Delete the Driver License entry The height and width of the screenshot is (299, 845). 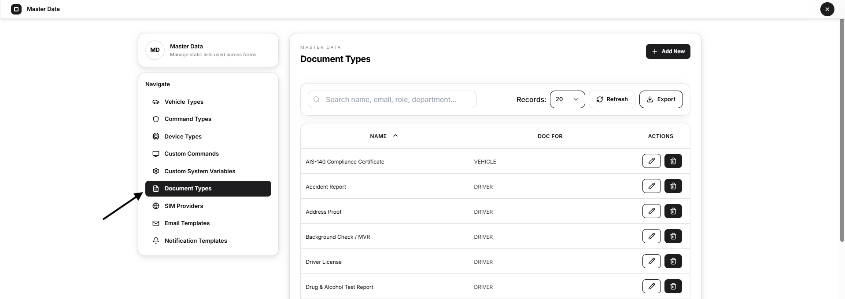[673, 261]
